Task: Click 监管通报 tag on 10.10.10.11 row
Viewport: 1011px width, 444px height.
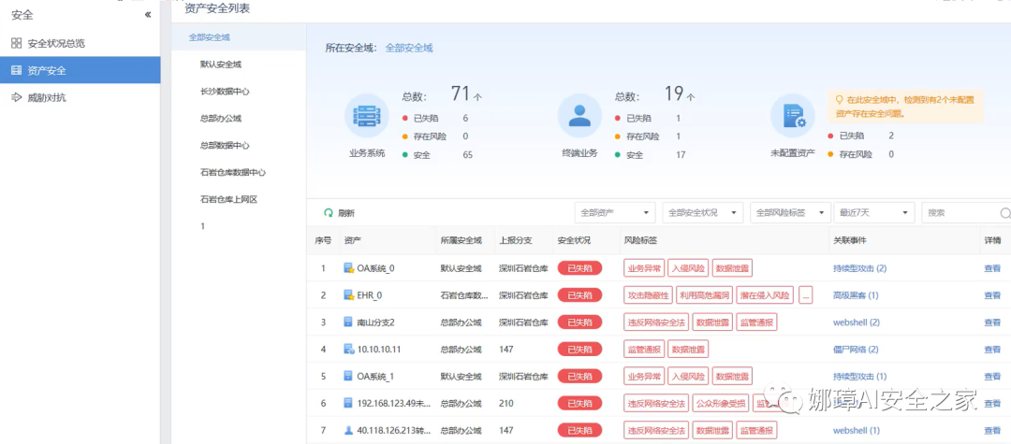Action: tap(643, 350)
